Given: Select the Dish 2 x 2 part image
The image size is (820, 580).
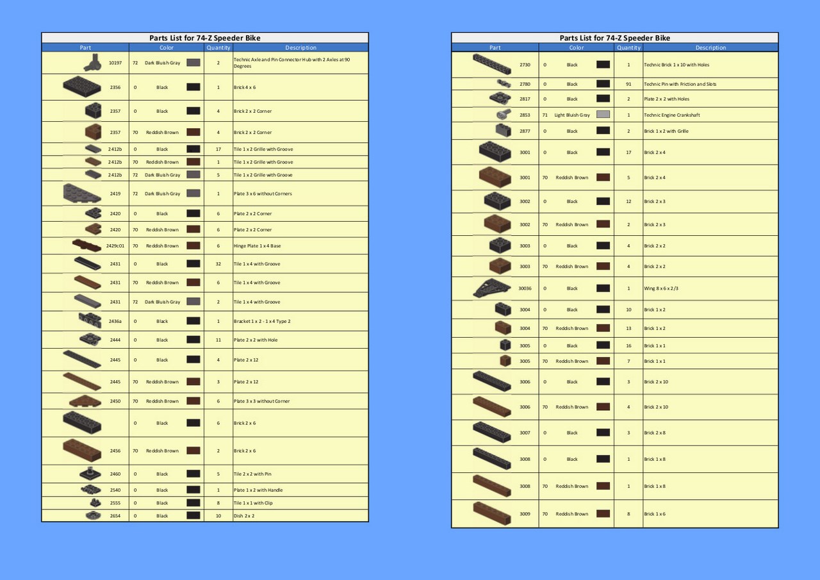Looking at the screenshot, I should (94, 515).
